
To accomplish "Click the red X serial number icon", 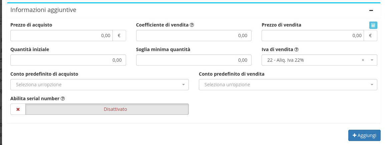I will point(18,109).
